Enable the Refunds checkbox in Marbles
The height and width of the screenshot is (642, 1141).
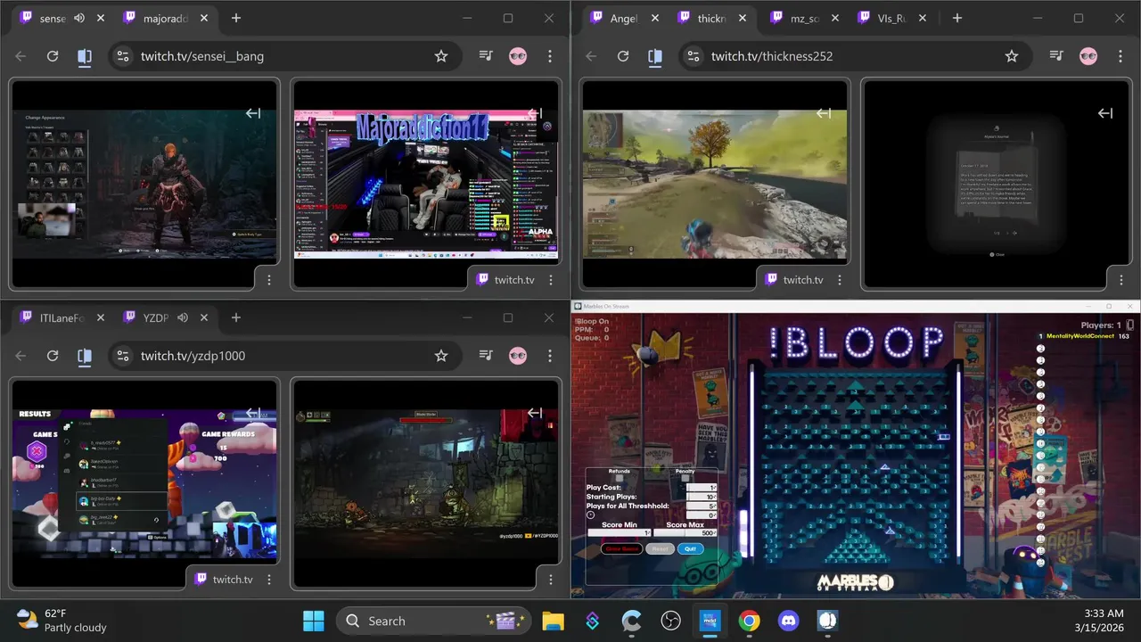[619, 478]
